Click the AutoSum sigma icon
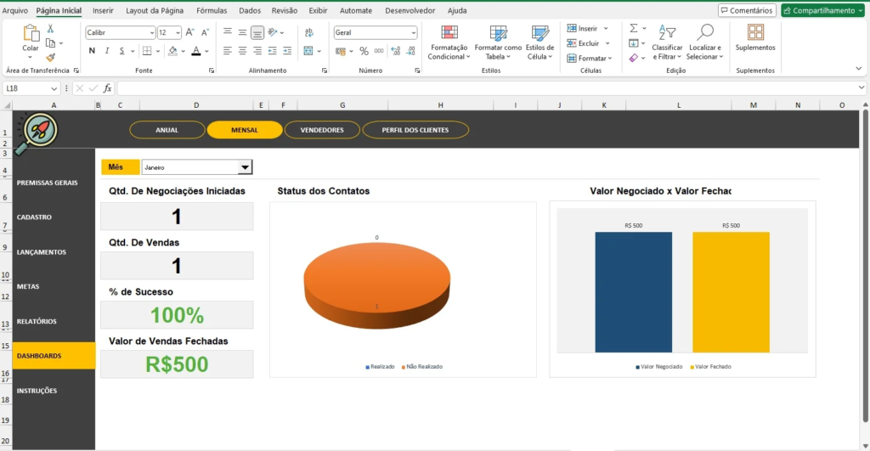 pyautogui.click(x=634, y=28)
